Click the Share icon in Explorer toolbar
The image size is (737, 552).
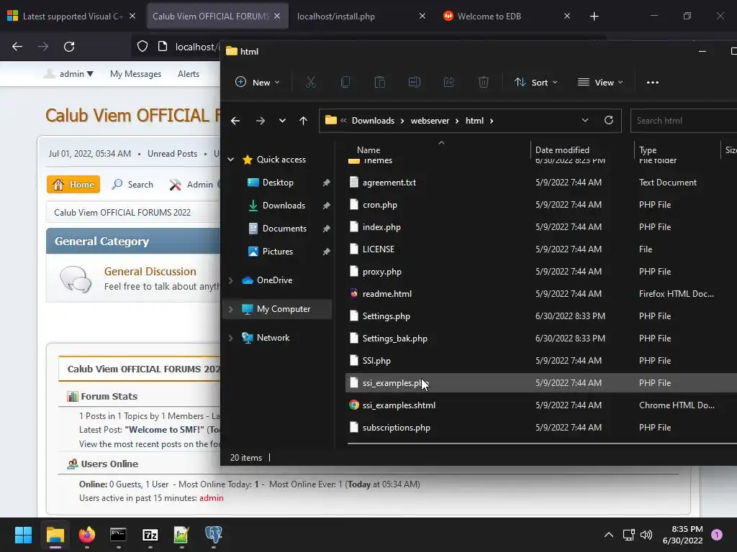tap(449, 82)
